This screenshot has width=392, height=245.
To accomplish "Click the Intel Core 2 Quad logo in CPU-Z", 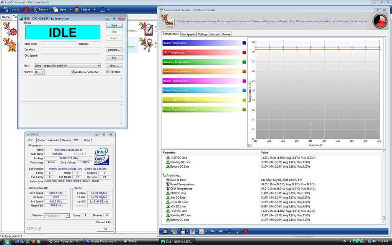I will 101,156.
